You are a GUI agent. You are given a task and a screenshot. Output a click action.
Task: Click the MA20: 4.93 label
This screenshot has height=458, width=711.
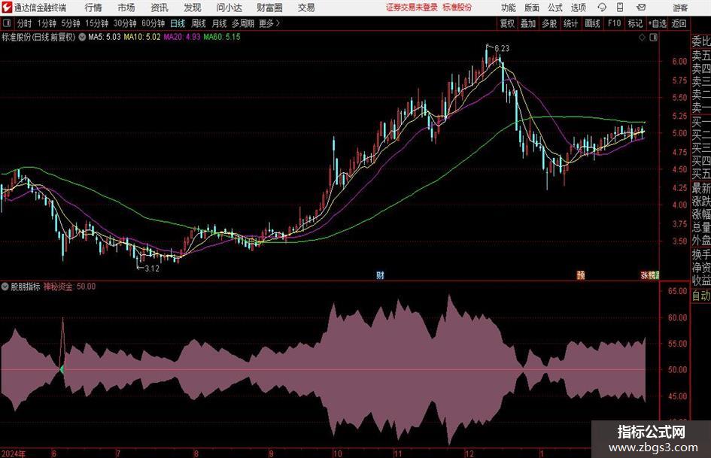182,37
